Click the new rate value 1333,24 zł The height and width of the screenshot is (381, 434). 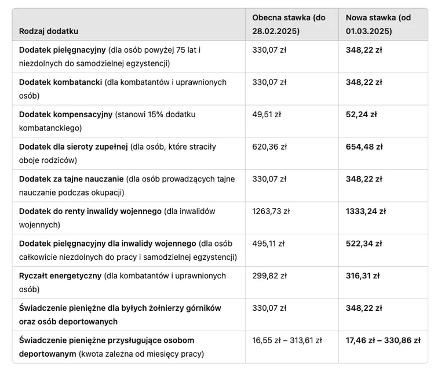point(366,211)
